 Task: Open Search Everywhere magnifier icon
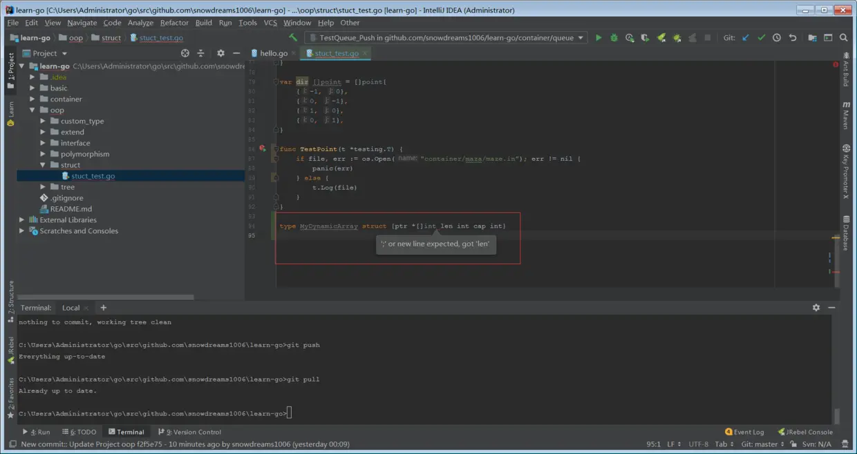[844, 38]
